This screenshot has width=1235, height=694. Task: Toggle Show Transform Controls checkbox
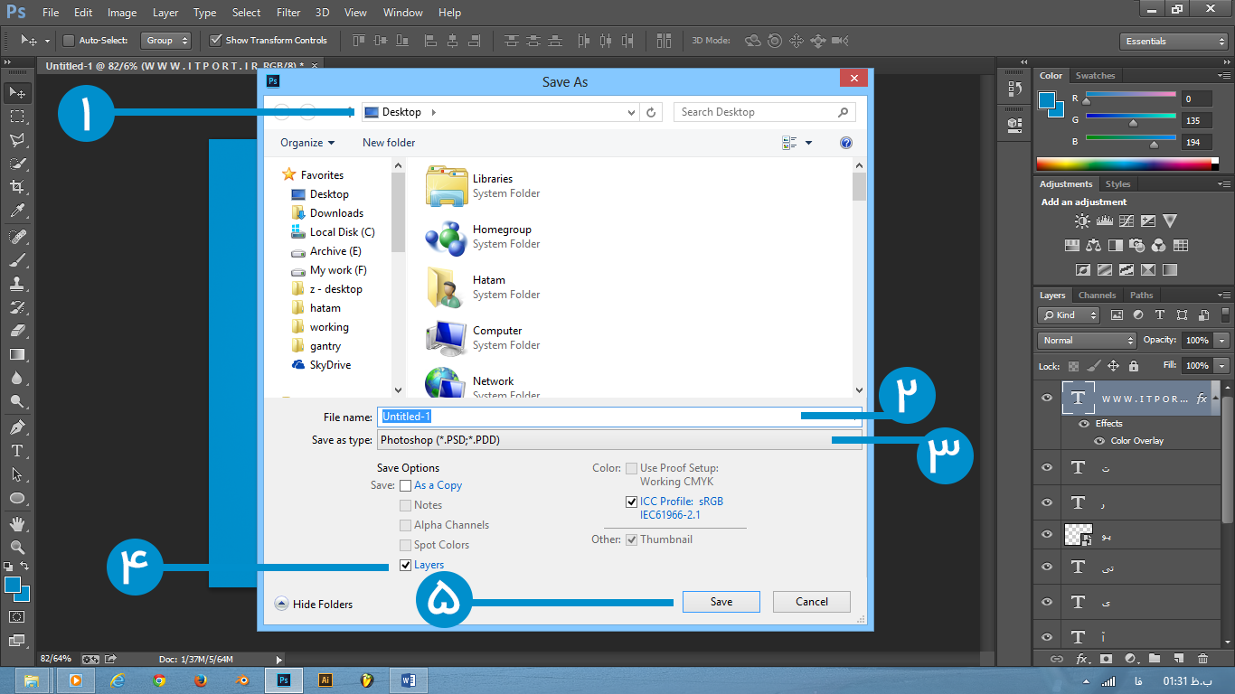(x=215, y=40)
